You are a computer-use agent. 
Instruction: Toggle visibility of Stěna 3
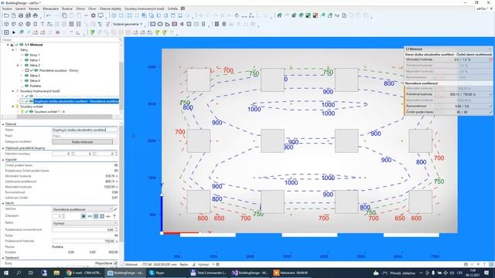tap(27, 76)
